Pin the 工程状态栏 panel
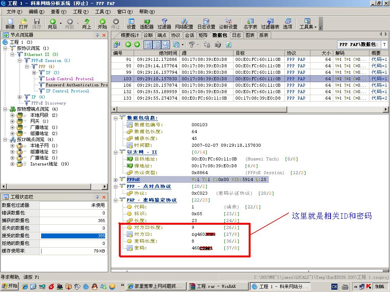The height and width of the screenshot is (292, 390). point(97,197)
